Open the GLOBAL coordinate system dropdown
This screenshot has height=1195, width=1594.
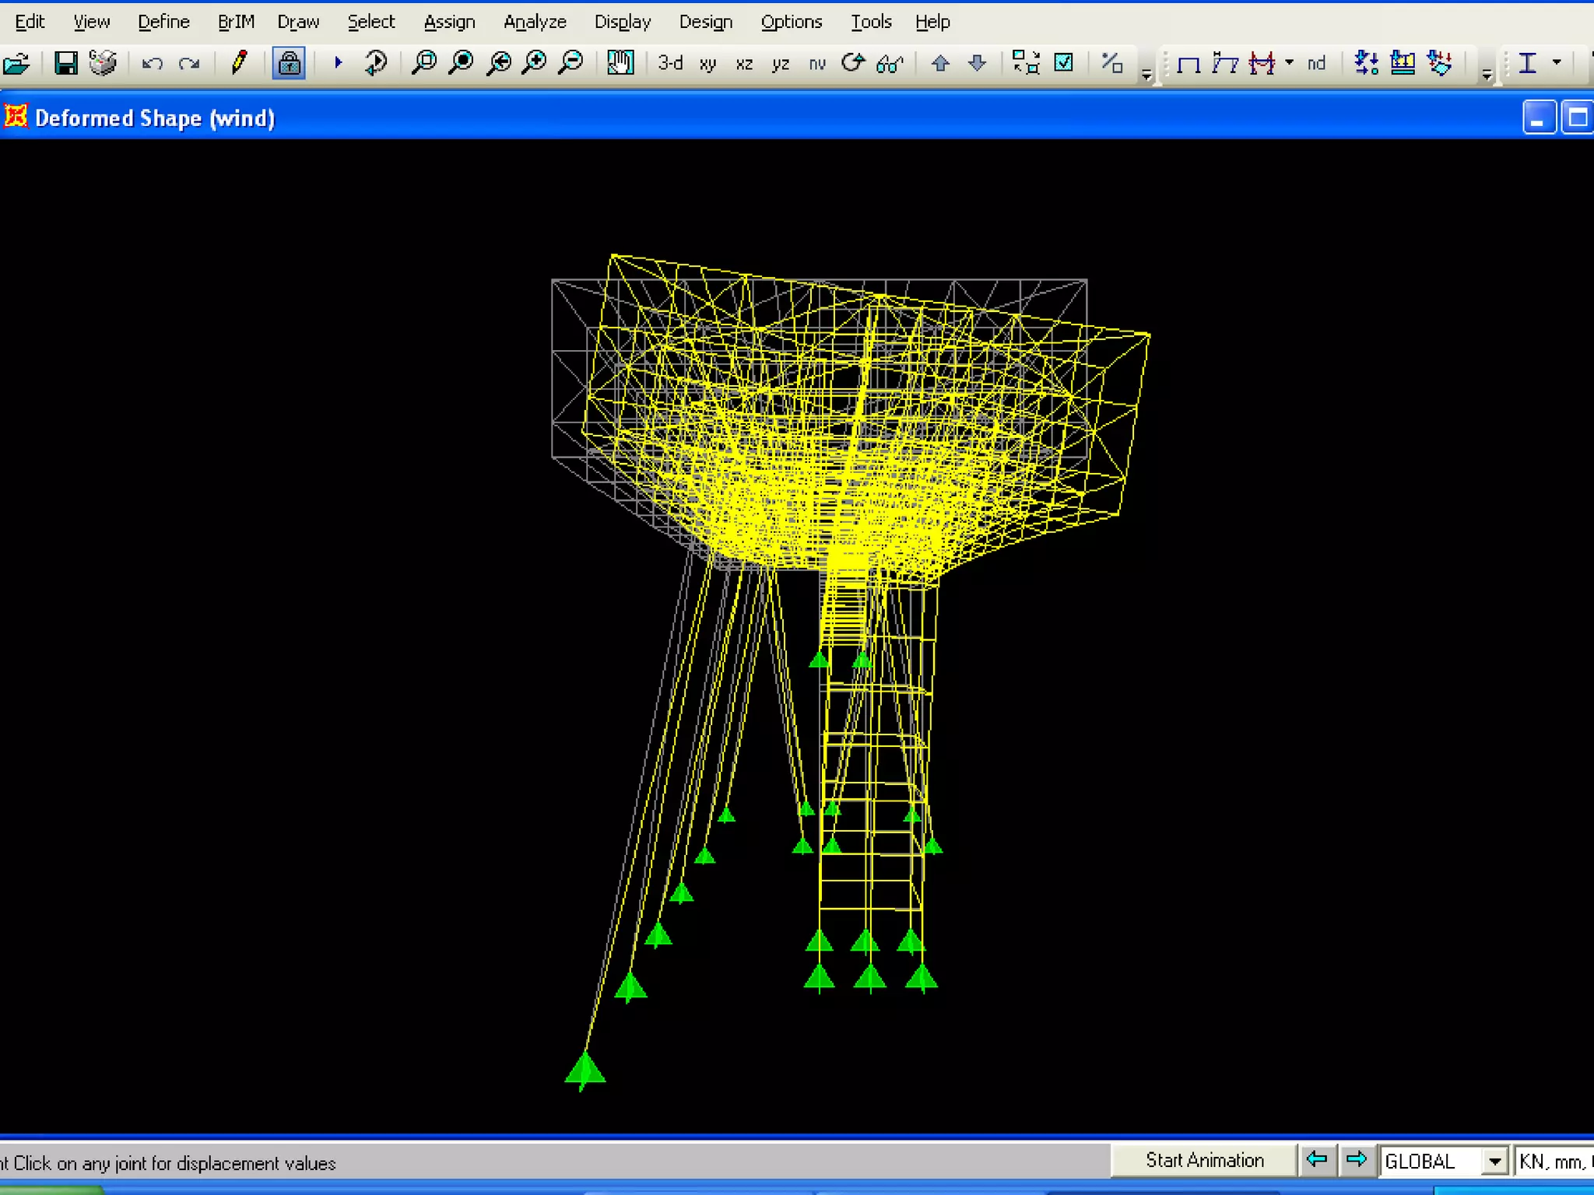click(1494, 1162)
